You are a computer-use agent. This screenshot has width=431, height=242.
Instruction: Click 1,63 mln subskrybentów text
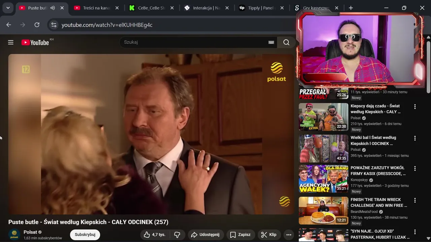click(x=43, y=238)
